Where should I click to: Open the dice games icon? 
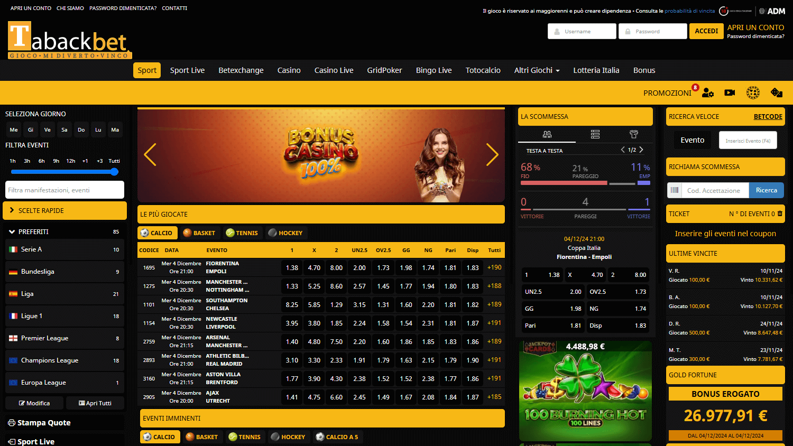777,92
